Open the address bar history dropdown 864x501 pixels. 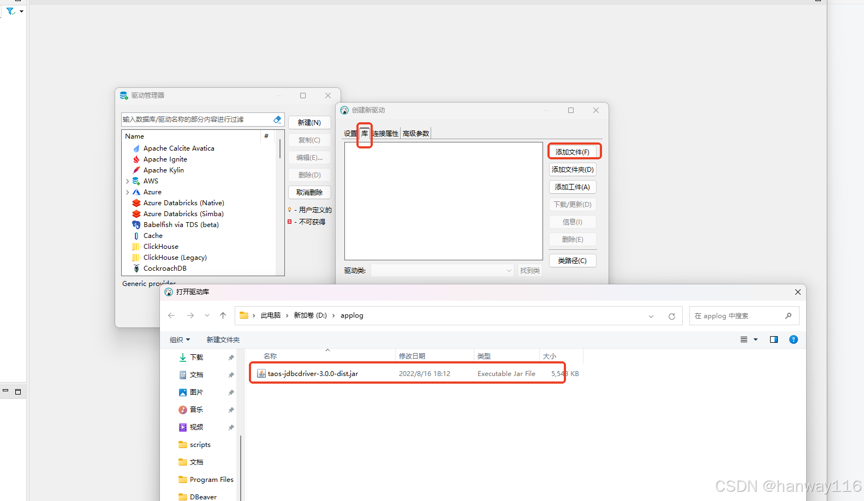click(651, 317)
